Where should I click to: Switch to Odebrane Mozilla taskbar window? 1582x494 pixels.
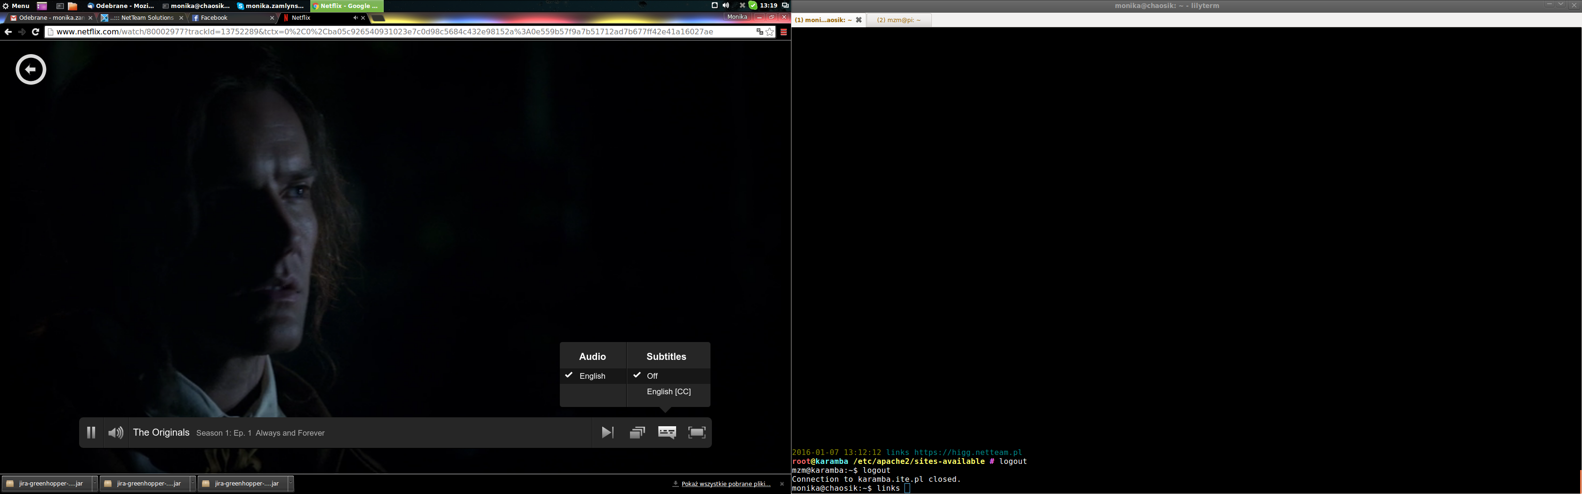coord(121,6)
